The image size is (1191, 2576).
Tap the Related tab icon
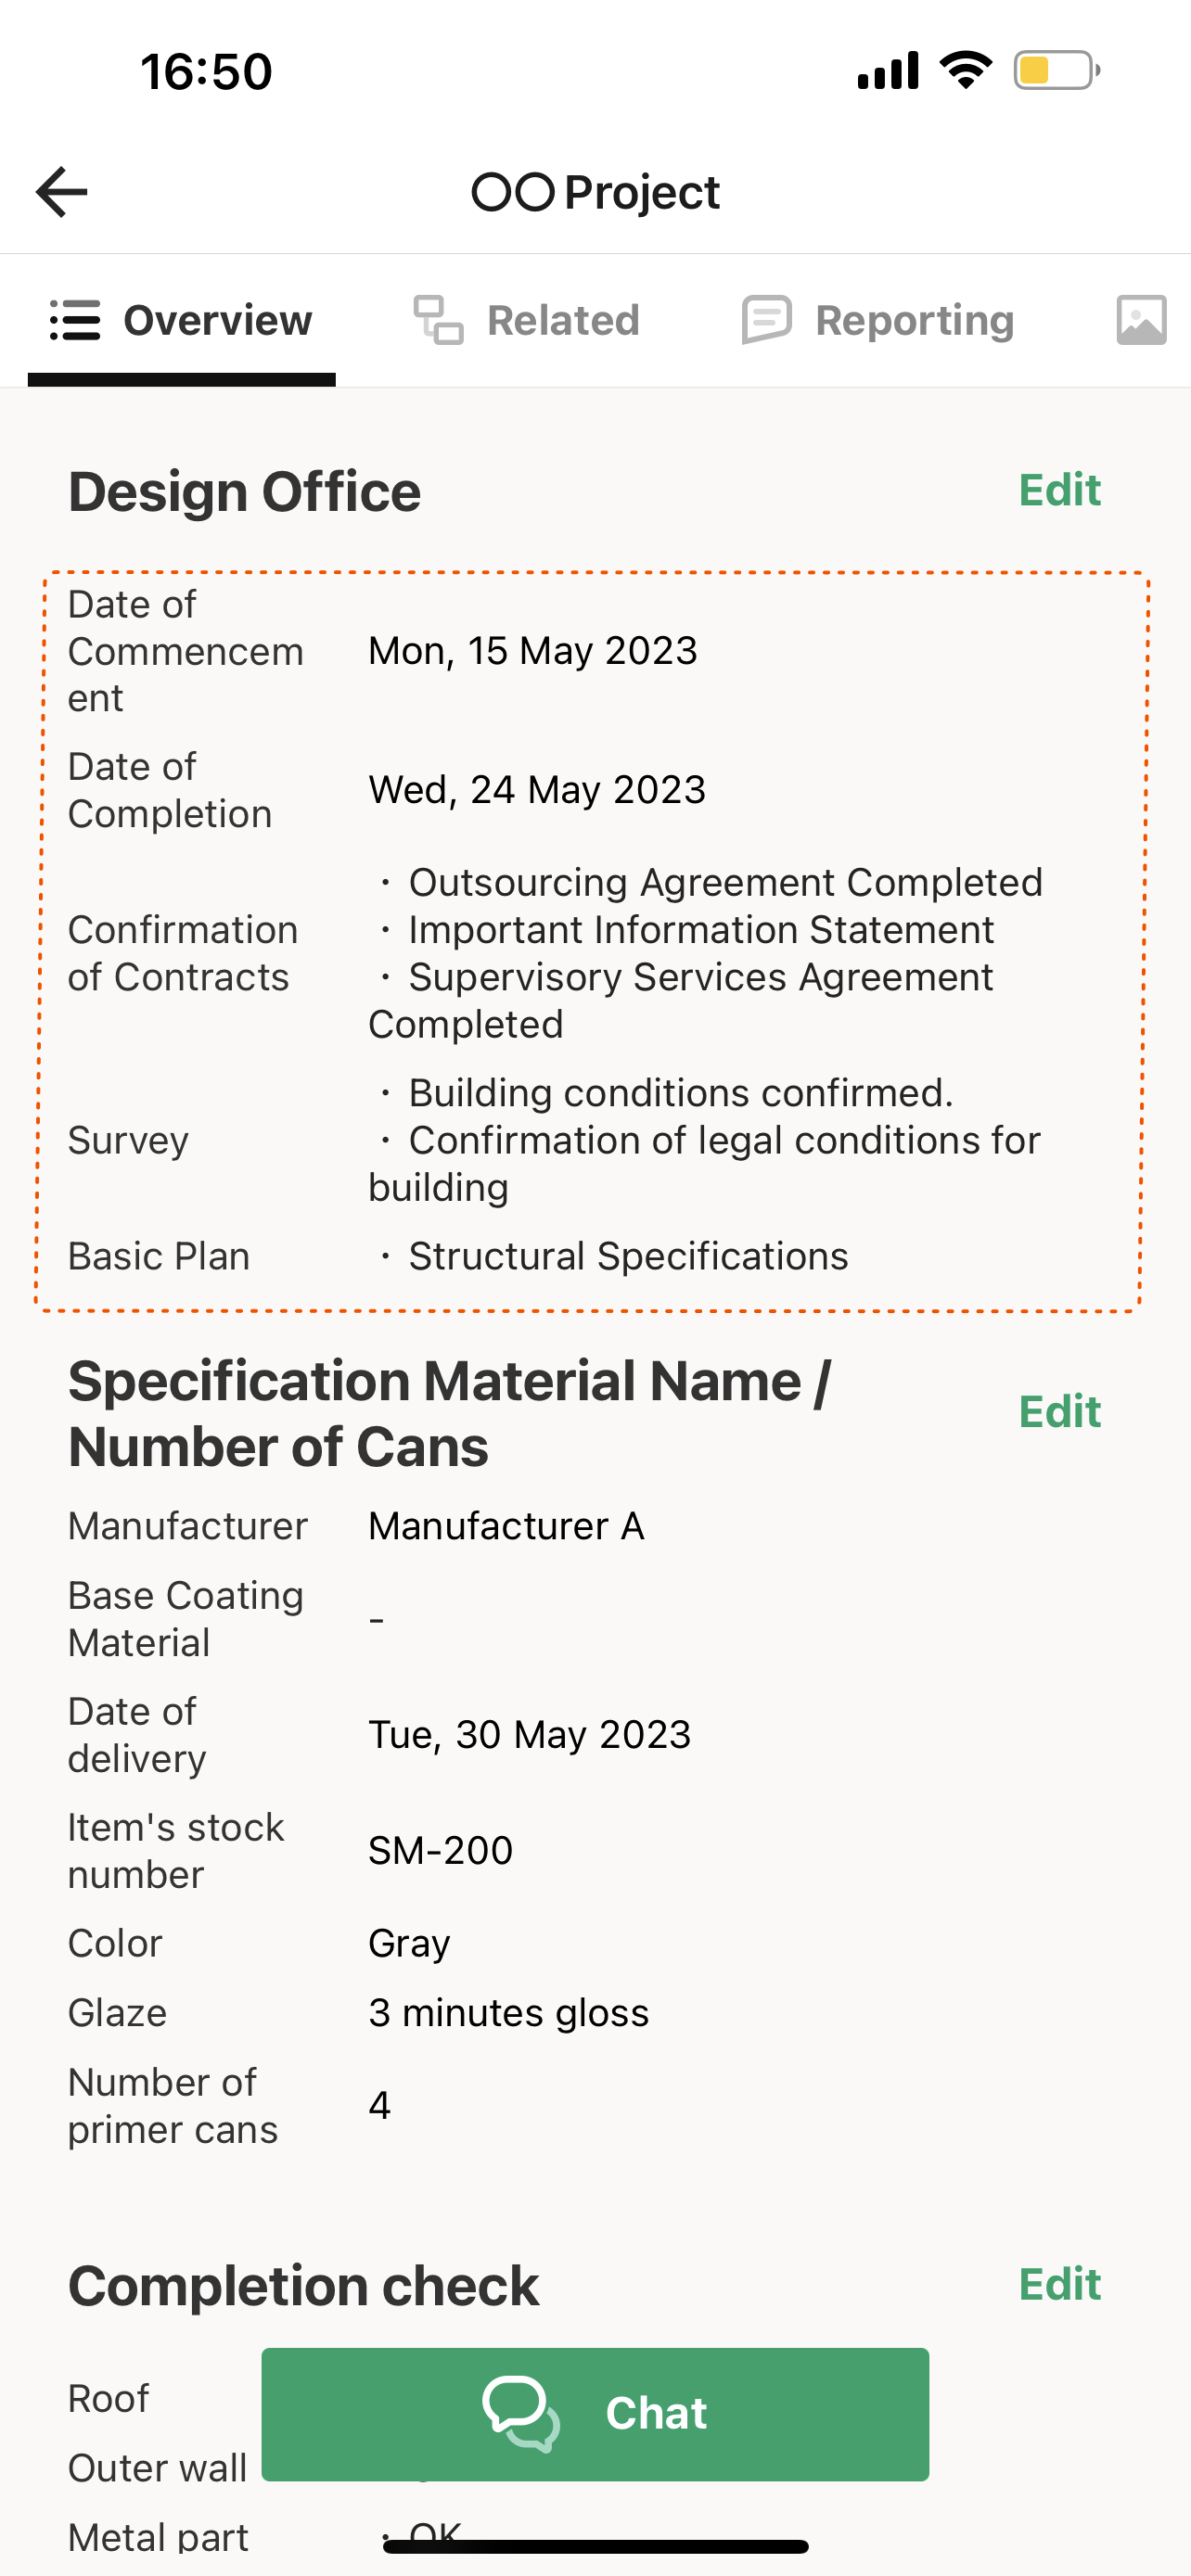[x=438, y=321]
